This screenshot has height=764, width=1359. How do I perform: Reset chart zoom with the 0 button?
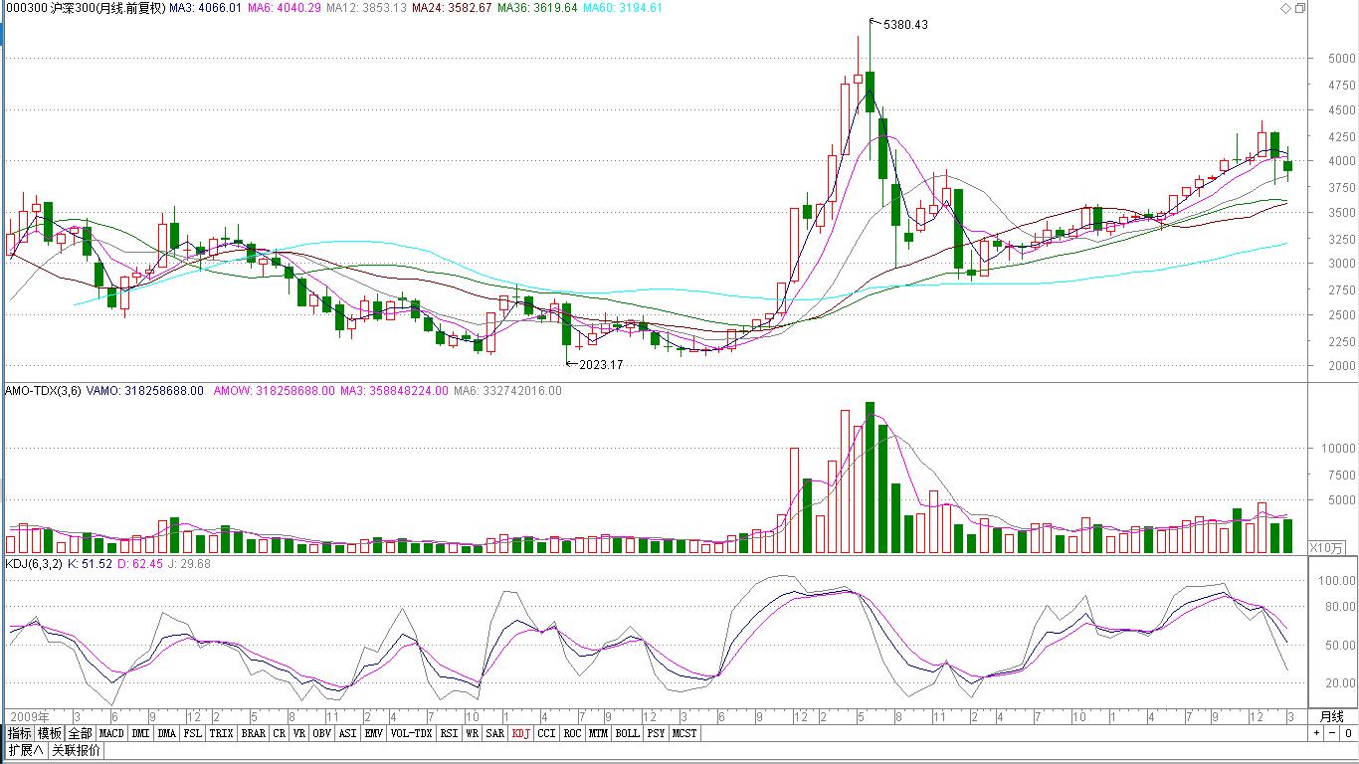tap(1348, 733)
